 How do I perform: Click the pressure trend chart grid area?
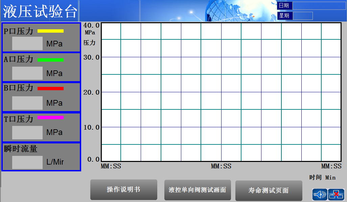pyautogui.click(x=221, y=92)
